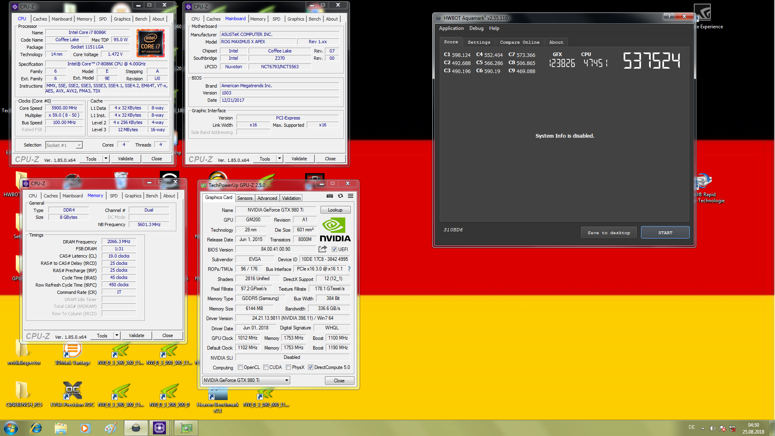Click Validate in the CPU-Z Memory window
This screenshot has width=775, height=436.
click(136, 335)
